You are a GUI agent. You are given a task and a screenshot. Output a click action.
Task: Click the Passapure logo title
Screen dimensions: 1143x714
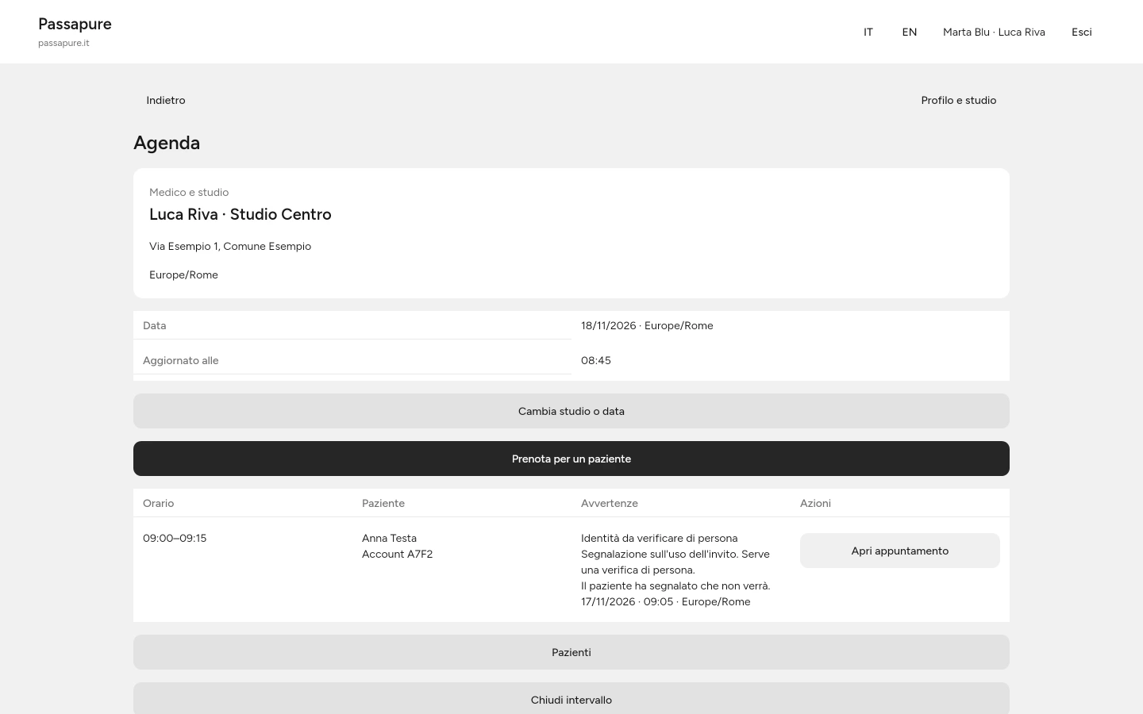click(75, 24)
